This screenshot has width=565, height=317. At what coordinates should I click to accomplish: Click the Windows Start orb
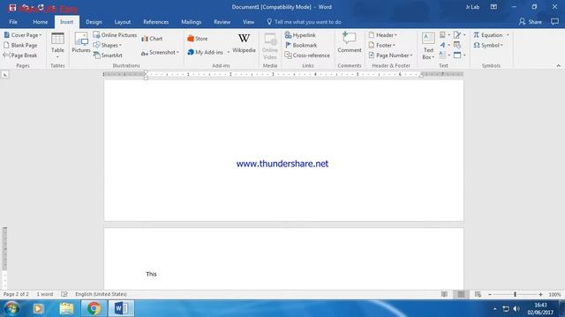pos(11,308)
